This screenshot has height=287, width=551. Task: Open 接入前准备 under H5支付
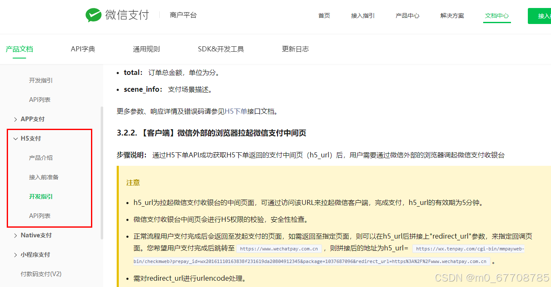[44, 177]
